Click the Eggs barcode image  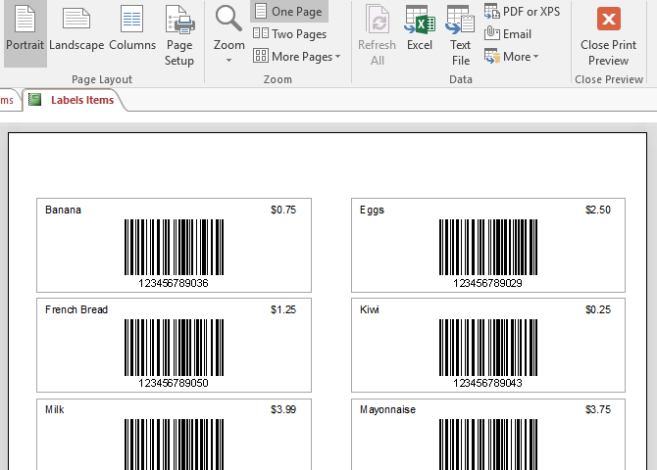(x=488, y=247)
